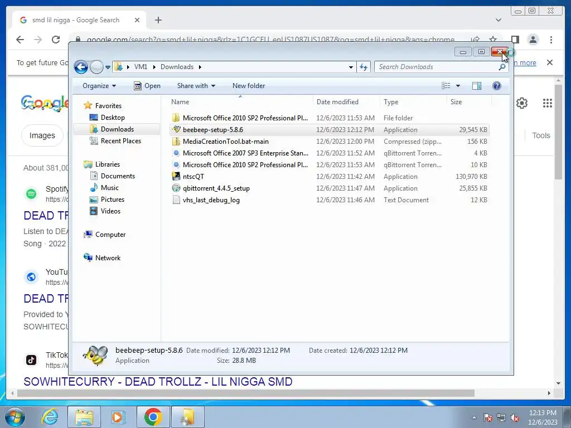Expand the arrow after Downloads breadcrumb
Viewport: 571px width, 428px height.
click(200, 67)
